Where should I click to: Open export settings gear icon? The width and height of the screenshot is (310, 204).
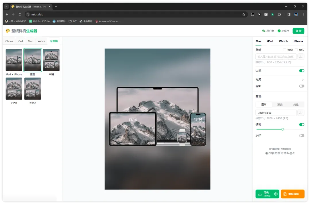[276, 194]
